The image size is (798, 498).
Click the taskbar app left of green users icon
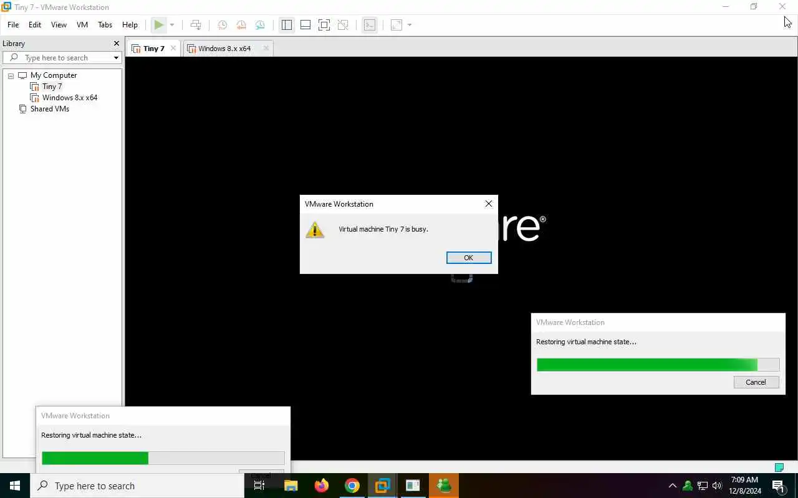click(x=413, y=486)
